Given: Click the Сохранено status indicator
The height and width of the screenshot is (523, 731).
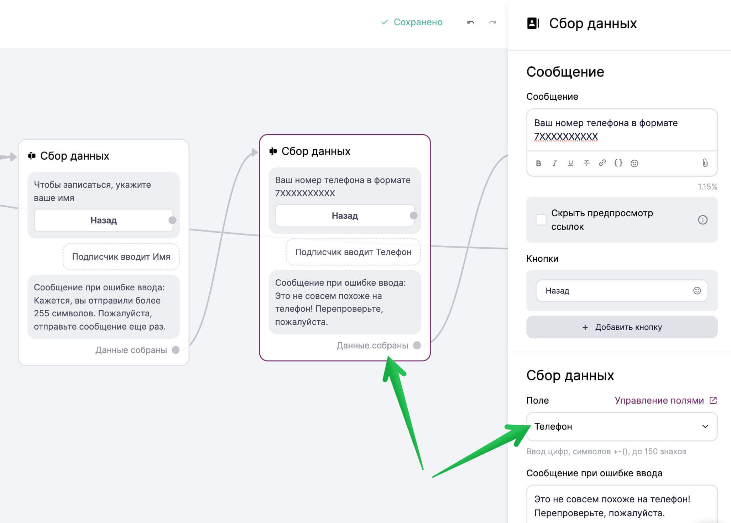Looking at the screenshot, I should coord(412,22).
